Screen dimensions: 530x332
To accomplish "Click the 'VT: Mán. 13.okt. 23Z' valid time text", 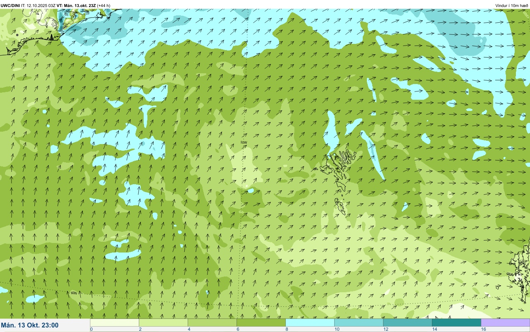I will click(76, 5).
